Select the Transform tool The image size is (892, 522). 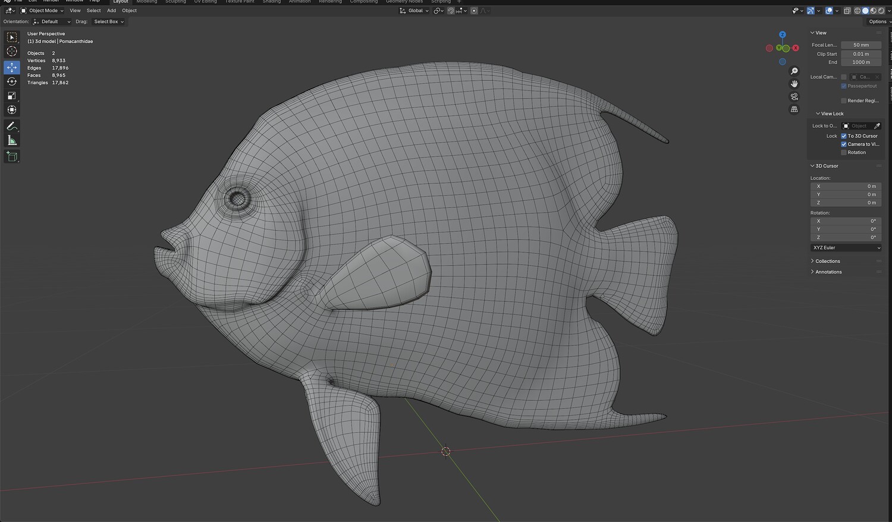click(x=12, y=109)
